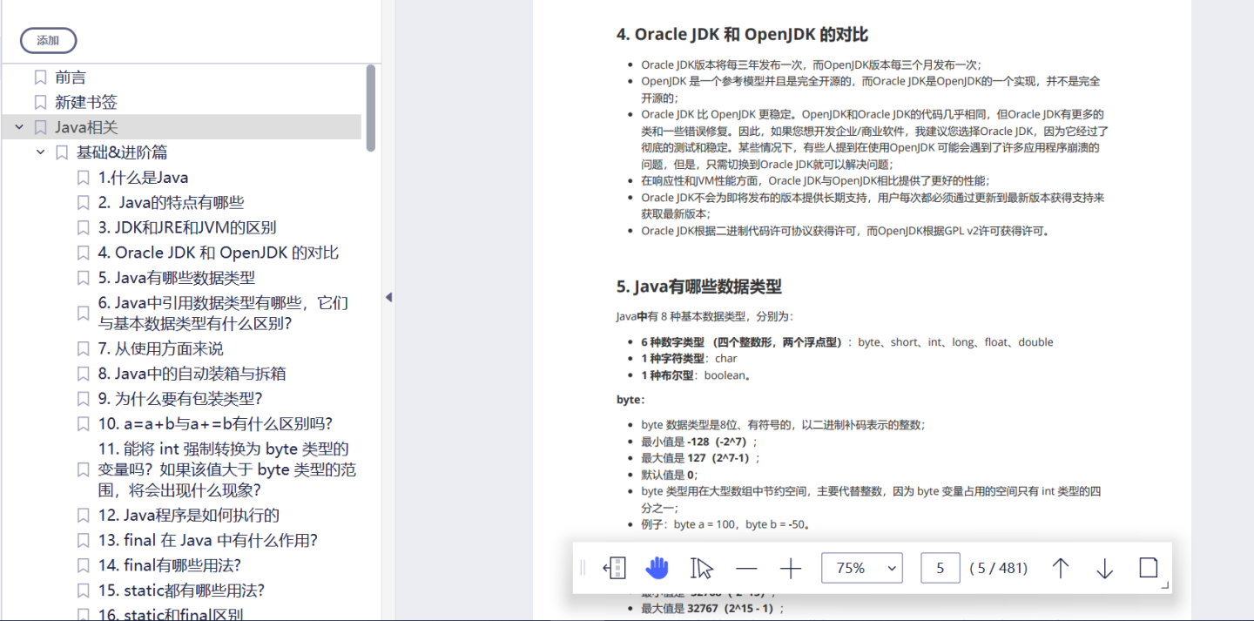Click the 添加 button to add a bookmark
This screenshot has height=621, width=1254.
(48, 40)
